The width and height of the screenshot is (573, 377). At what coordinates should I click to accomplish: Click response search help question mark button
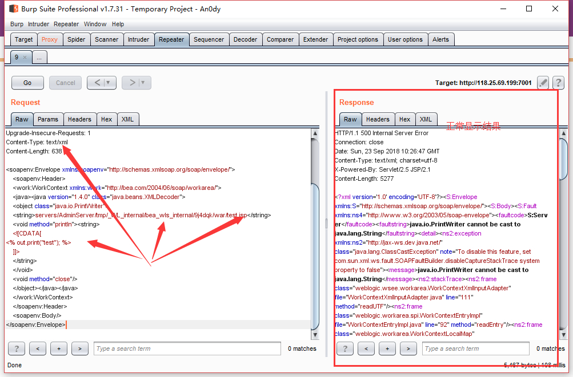tap(345, 349)
